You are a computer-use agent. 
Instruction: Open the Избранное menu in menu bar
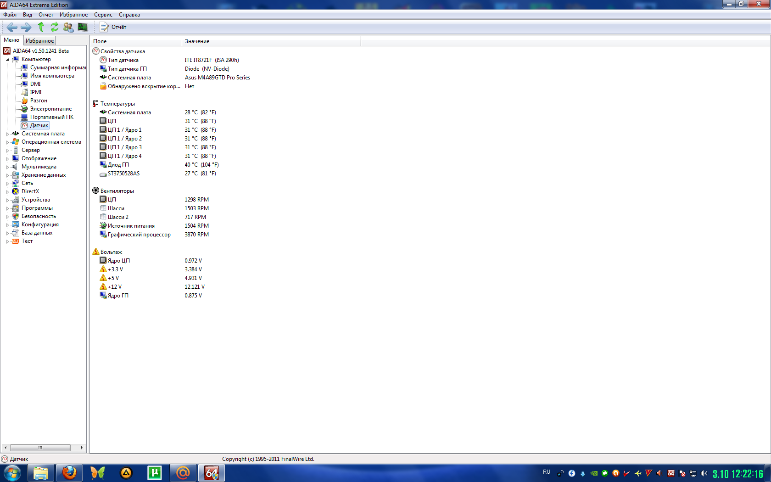click(x=73, y=15)
